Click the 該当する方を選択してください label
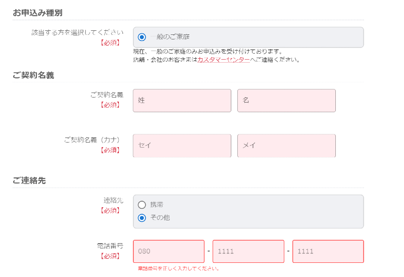 [x=77, y=32]
